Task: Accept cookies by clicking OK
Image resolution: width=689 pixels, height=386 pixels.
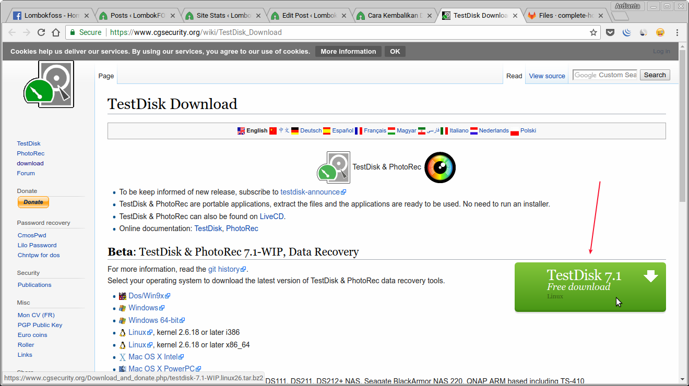Action: [395, 51]
